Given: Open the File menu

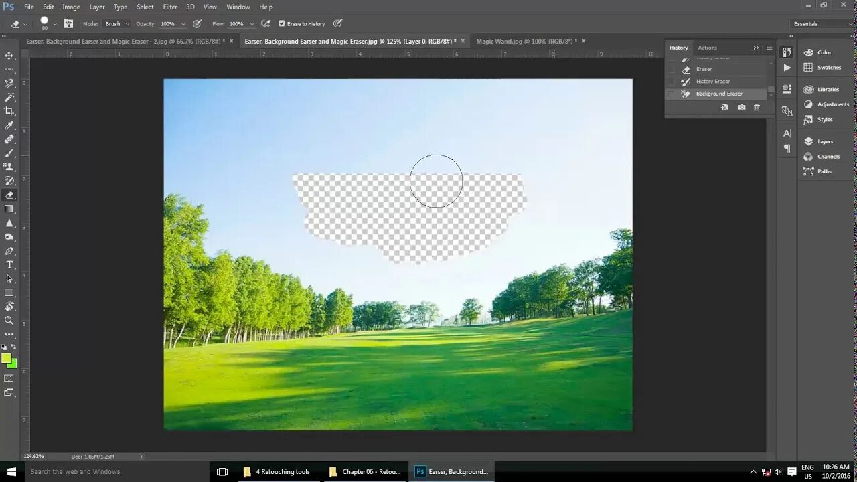Looking at the screenshot, I should (x=29, y=7).
